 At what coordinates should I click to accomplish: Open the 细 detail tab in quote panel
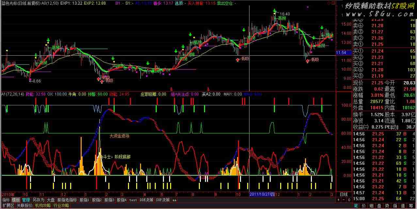tap(371, 206)
